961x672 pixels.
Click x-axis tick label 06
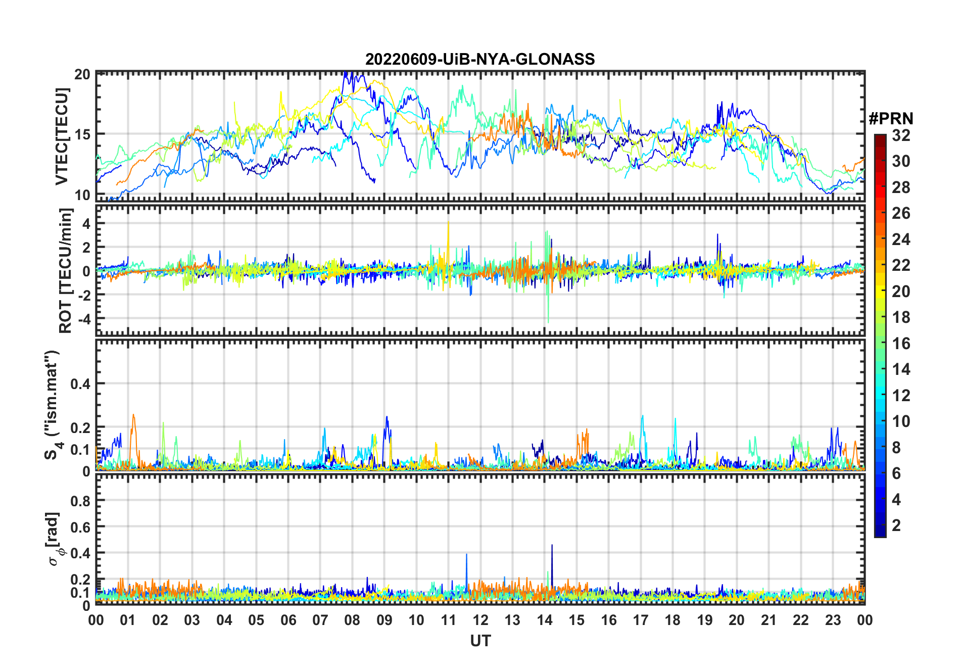point(288,620)
